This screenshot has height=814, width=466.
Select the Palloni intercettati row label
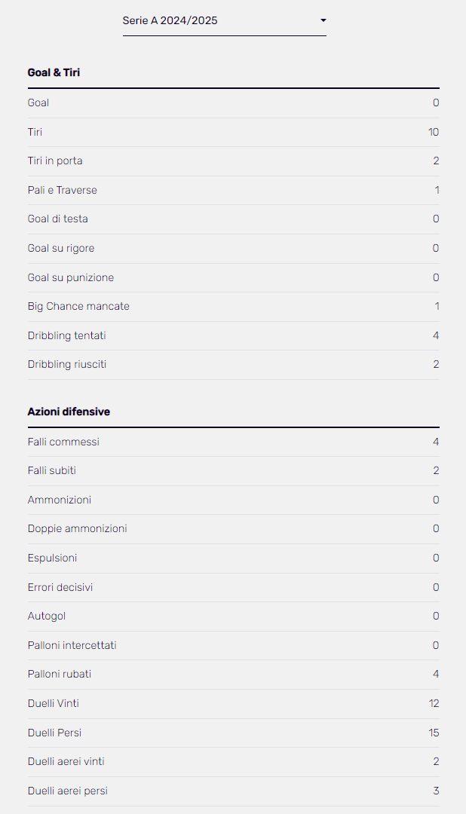coord(72,645)
